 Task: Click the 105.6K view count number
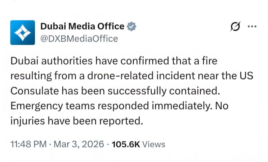[126, 144]
